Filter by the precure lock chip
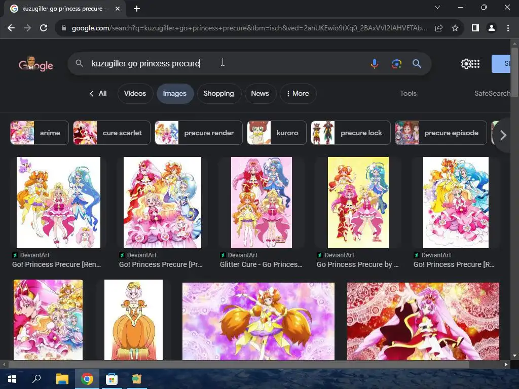The height and width of the screenshot is (389, 519). pos(351,133)
